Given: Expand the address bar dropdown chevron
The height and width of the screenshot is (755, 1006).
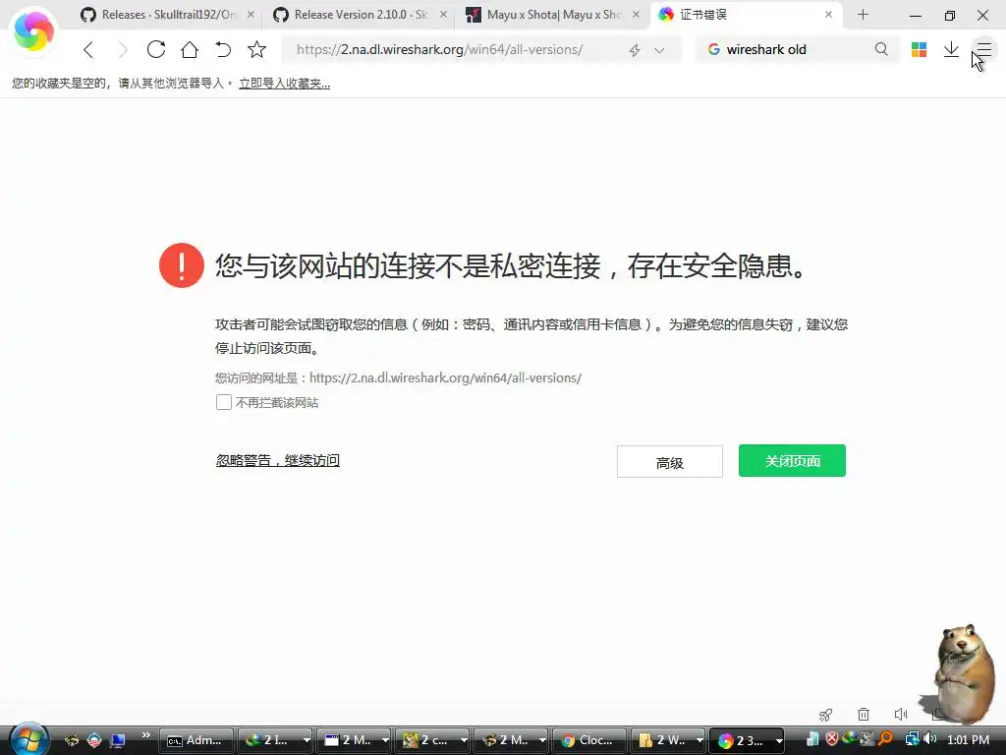Looking at the screenshot, I should click(x=659, y=50).
